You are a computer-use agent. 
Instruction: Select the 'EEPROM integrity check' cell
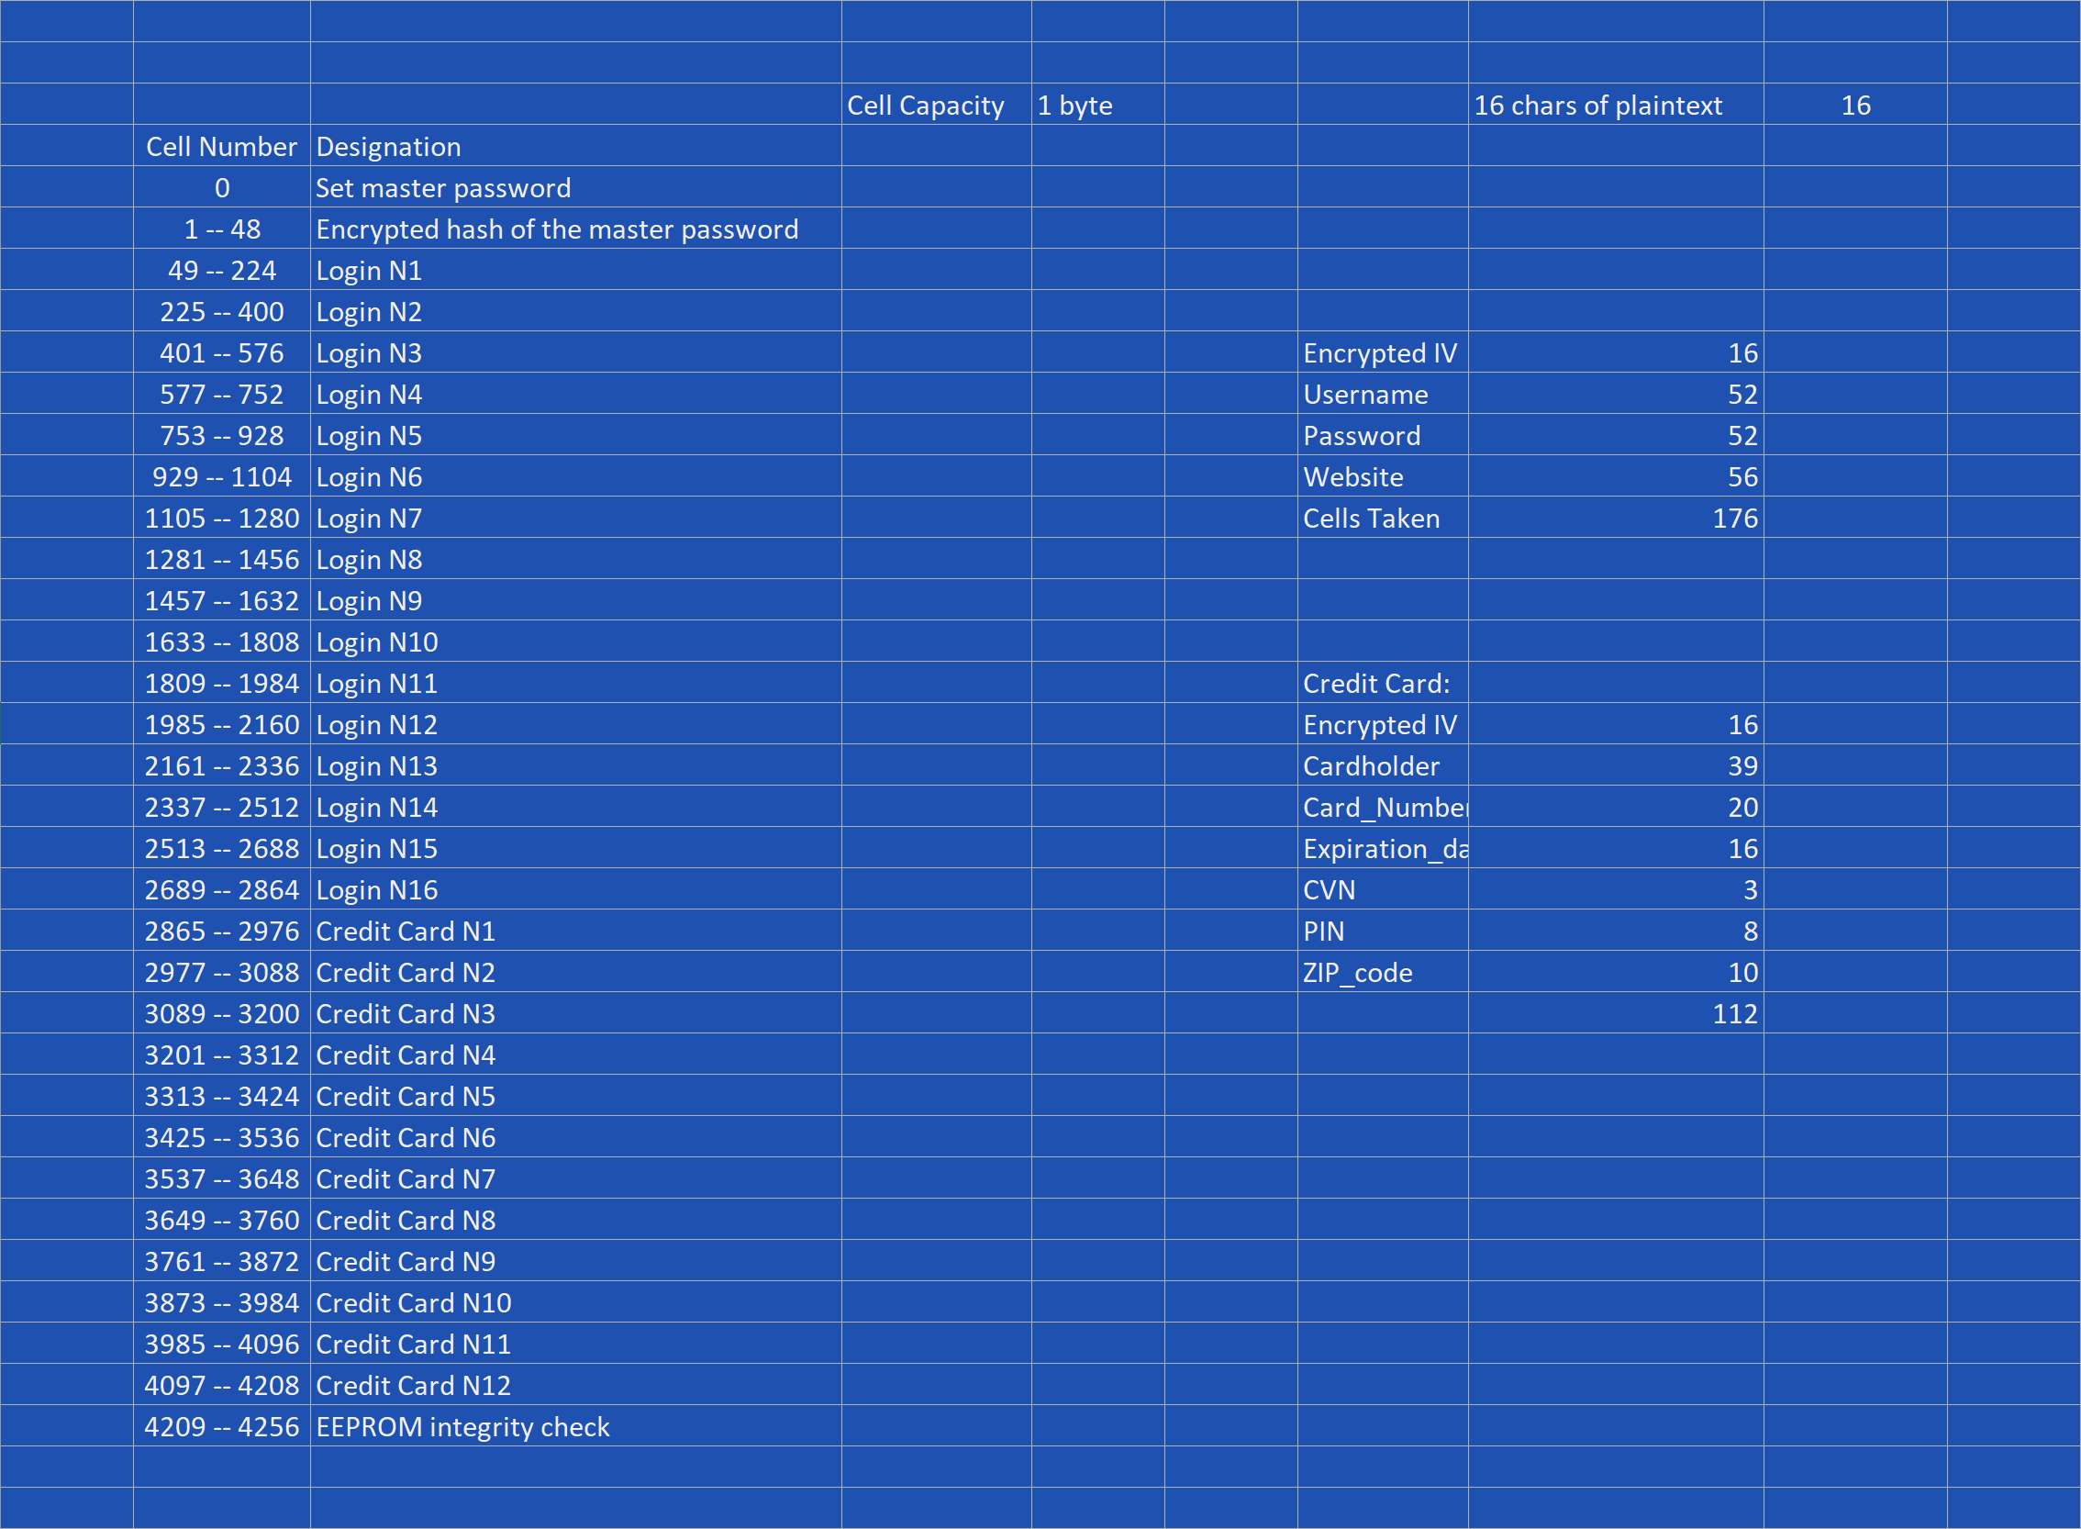coord(575,1426)
